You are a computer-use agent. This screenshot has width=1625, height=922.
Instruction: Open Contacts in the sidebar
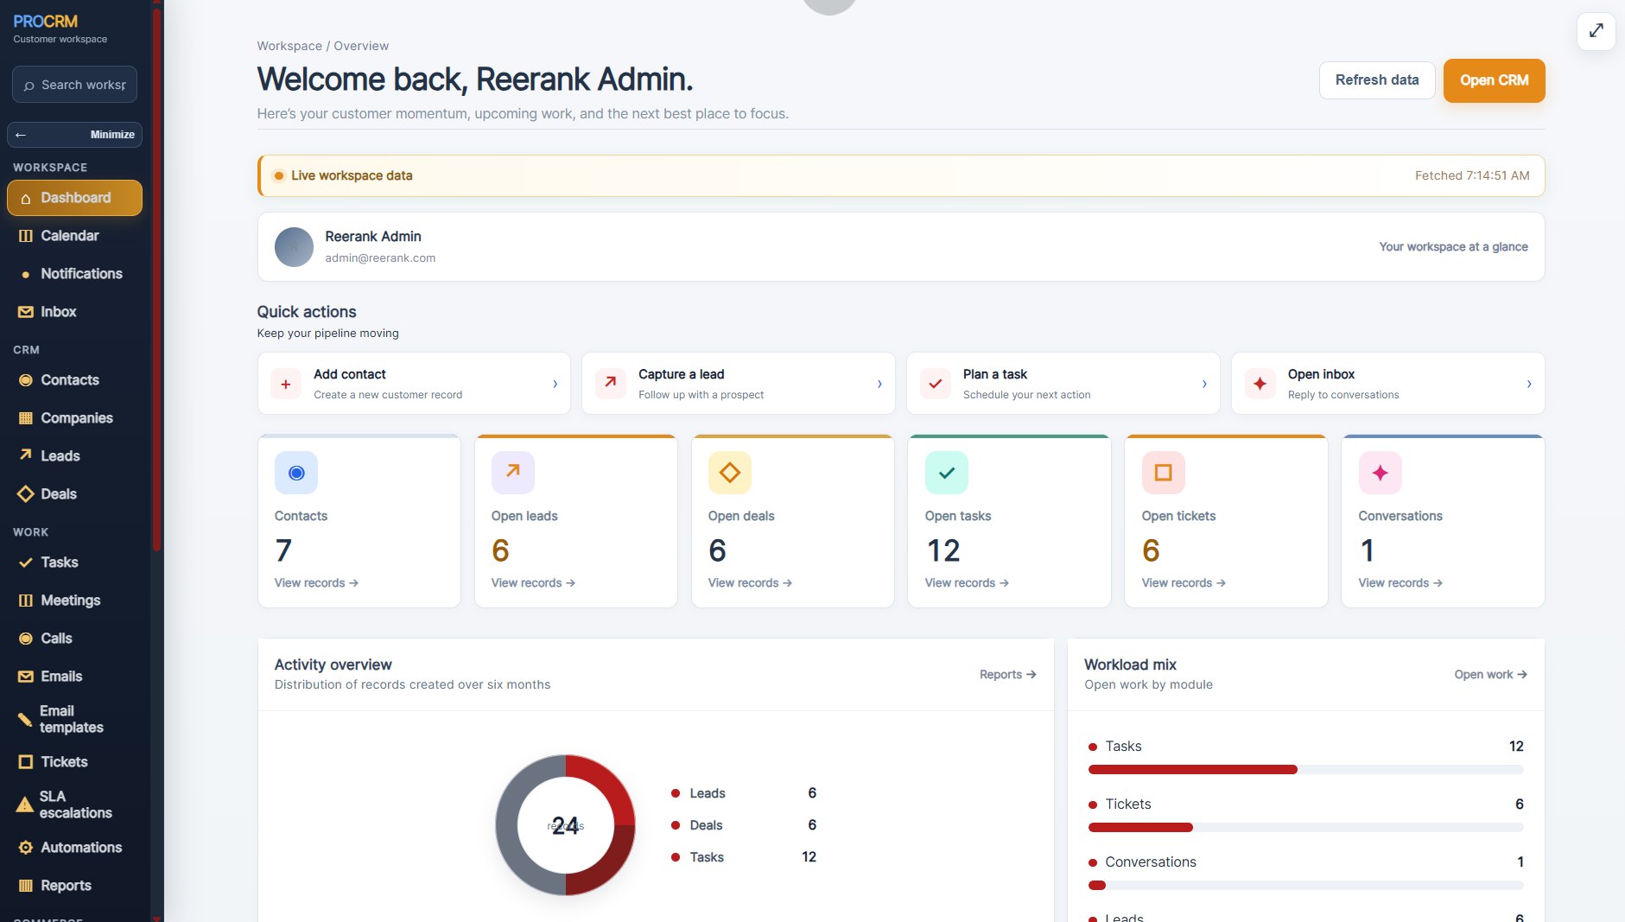click(x=74, y=380)
